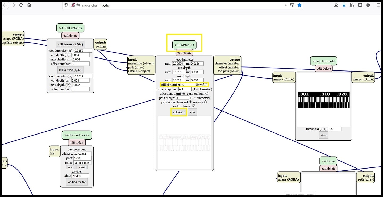Viewport: 383px width, 197px height.
Task: Open bookmarks toolbar star icon
Action: pos(336,5)
